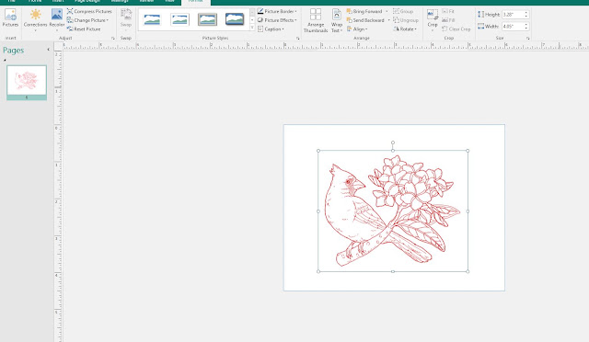Click the Send Backward button

coord(365,20)
